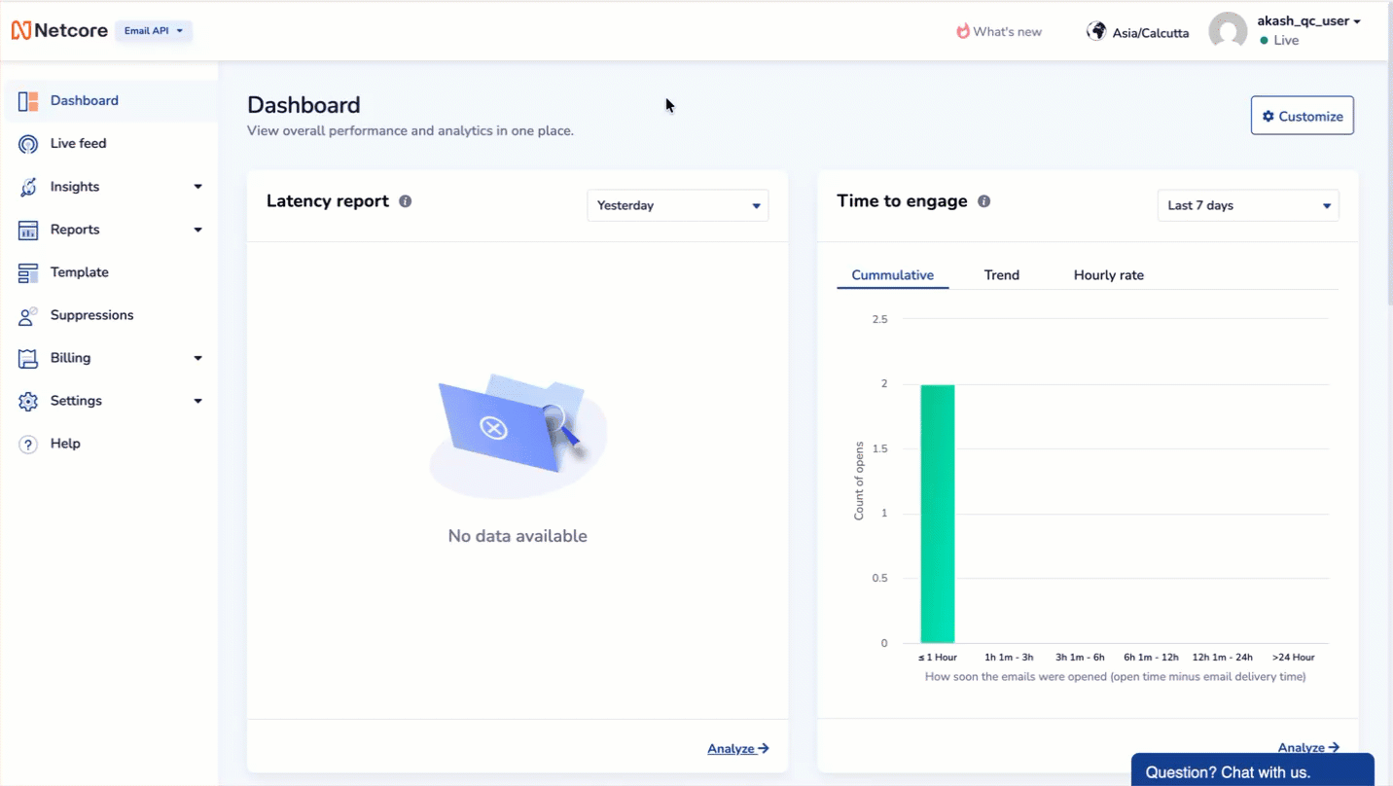This screenshot has height=786, width=1393.
Task: Open the Yesterday date range dropdown
Action: pyautogui.click(x=677, y=205)
